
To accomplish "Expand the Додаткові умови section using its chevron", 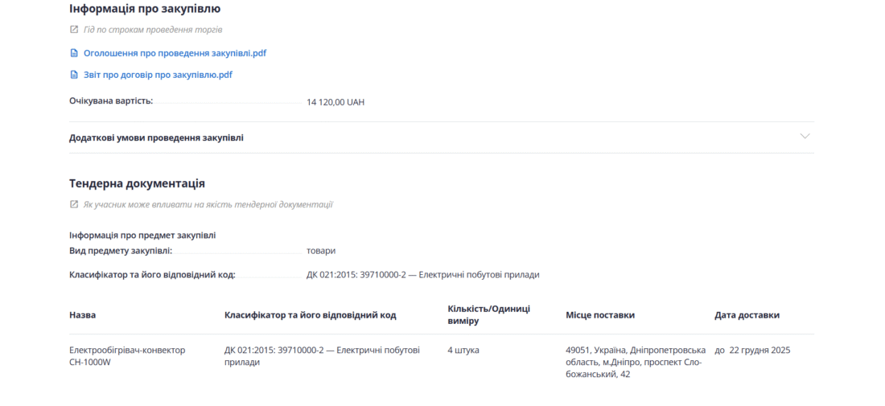I will (805, 137).
